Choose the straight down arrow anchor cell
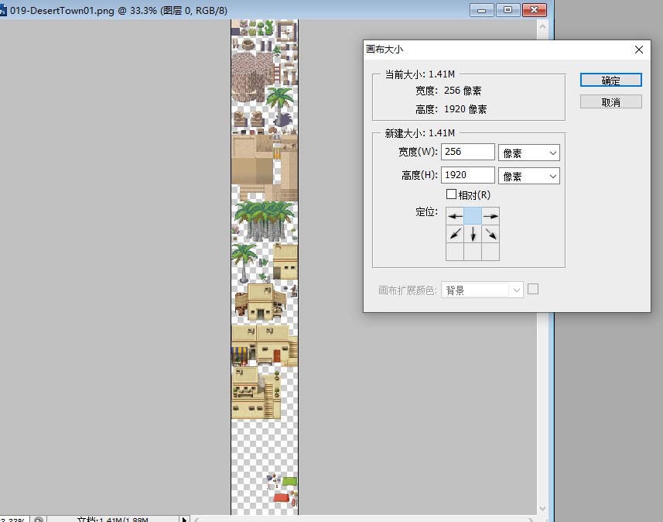Image resolution: width=663 pixels, height=522 pixels. tap(473, 234)
